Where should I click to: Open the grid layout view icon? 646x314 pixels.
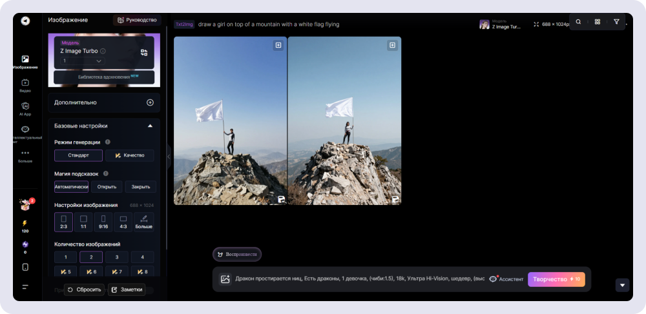pyautogui.click(x=598, y=22)
